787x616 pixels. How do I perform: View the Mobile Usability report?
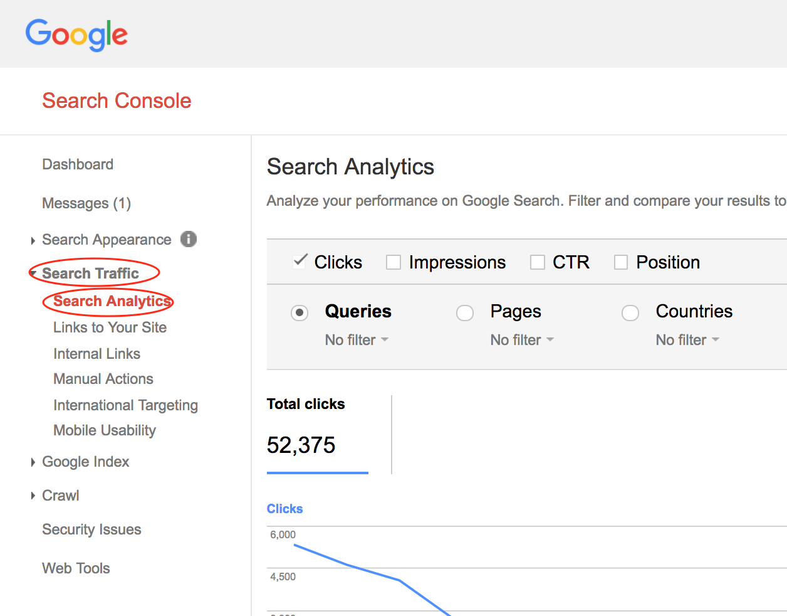[105, 430]
